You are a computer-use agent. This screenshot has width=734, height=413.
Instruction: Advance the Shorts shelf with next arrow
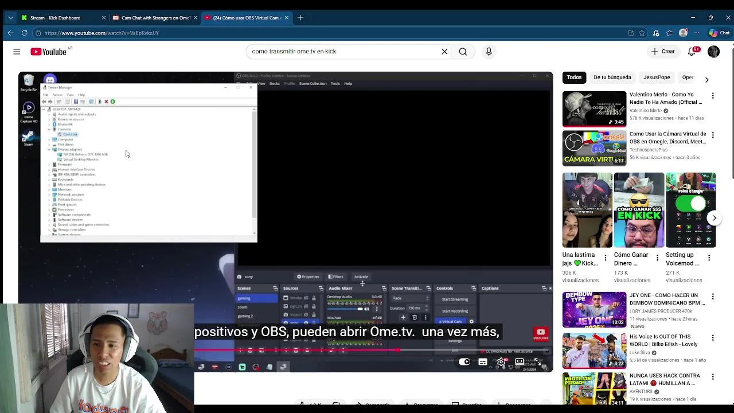point(715,218)
